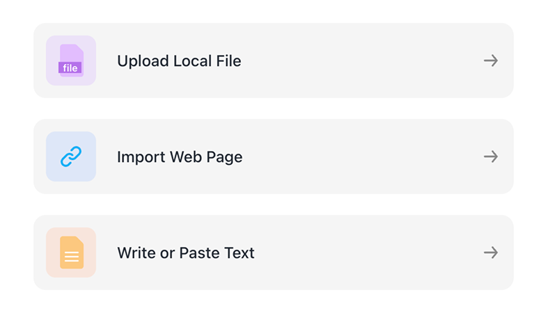Open the Upload Local File card
Screen dimensions: 543x313
274,61
